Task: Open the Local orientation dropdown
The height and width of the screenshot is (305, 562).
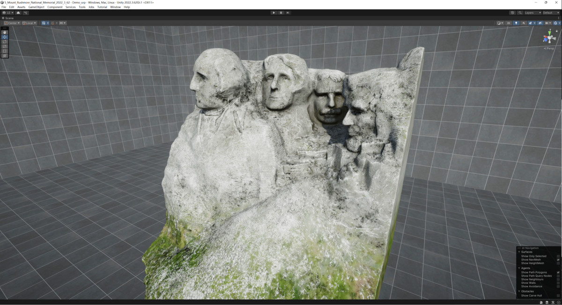Action: [29, 22]
